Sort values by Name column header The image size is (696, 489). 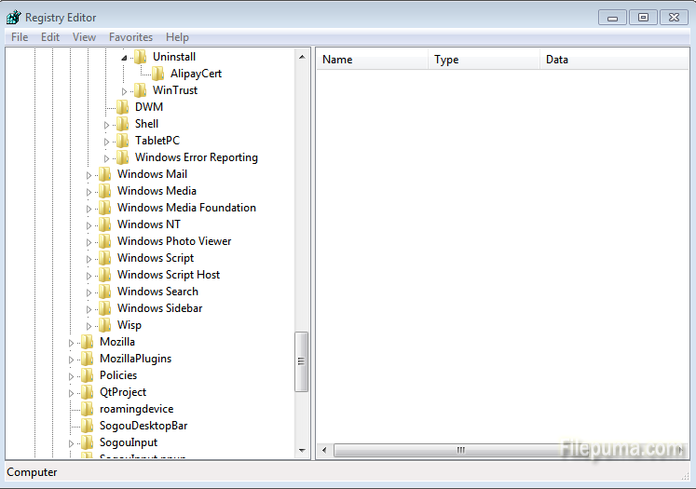coord(373,60)
